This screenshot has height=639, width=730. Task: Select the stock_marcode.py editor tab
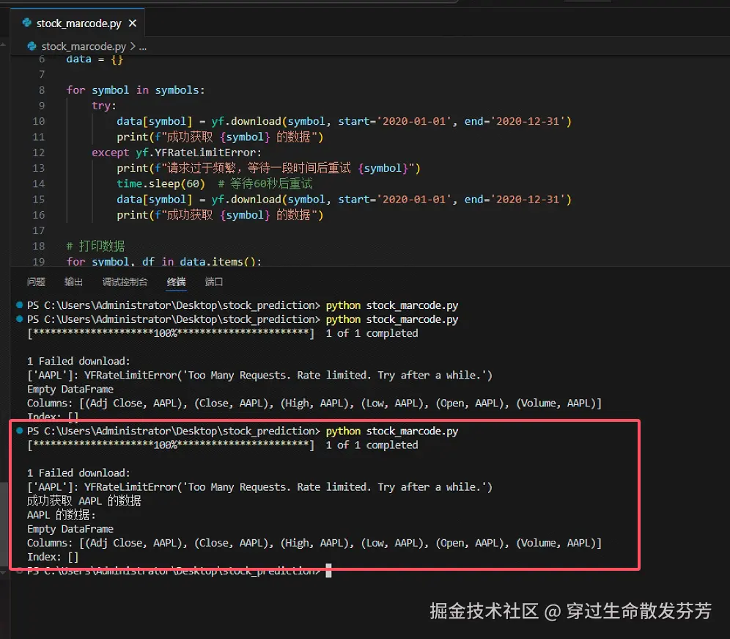(x=78, y=23)
